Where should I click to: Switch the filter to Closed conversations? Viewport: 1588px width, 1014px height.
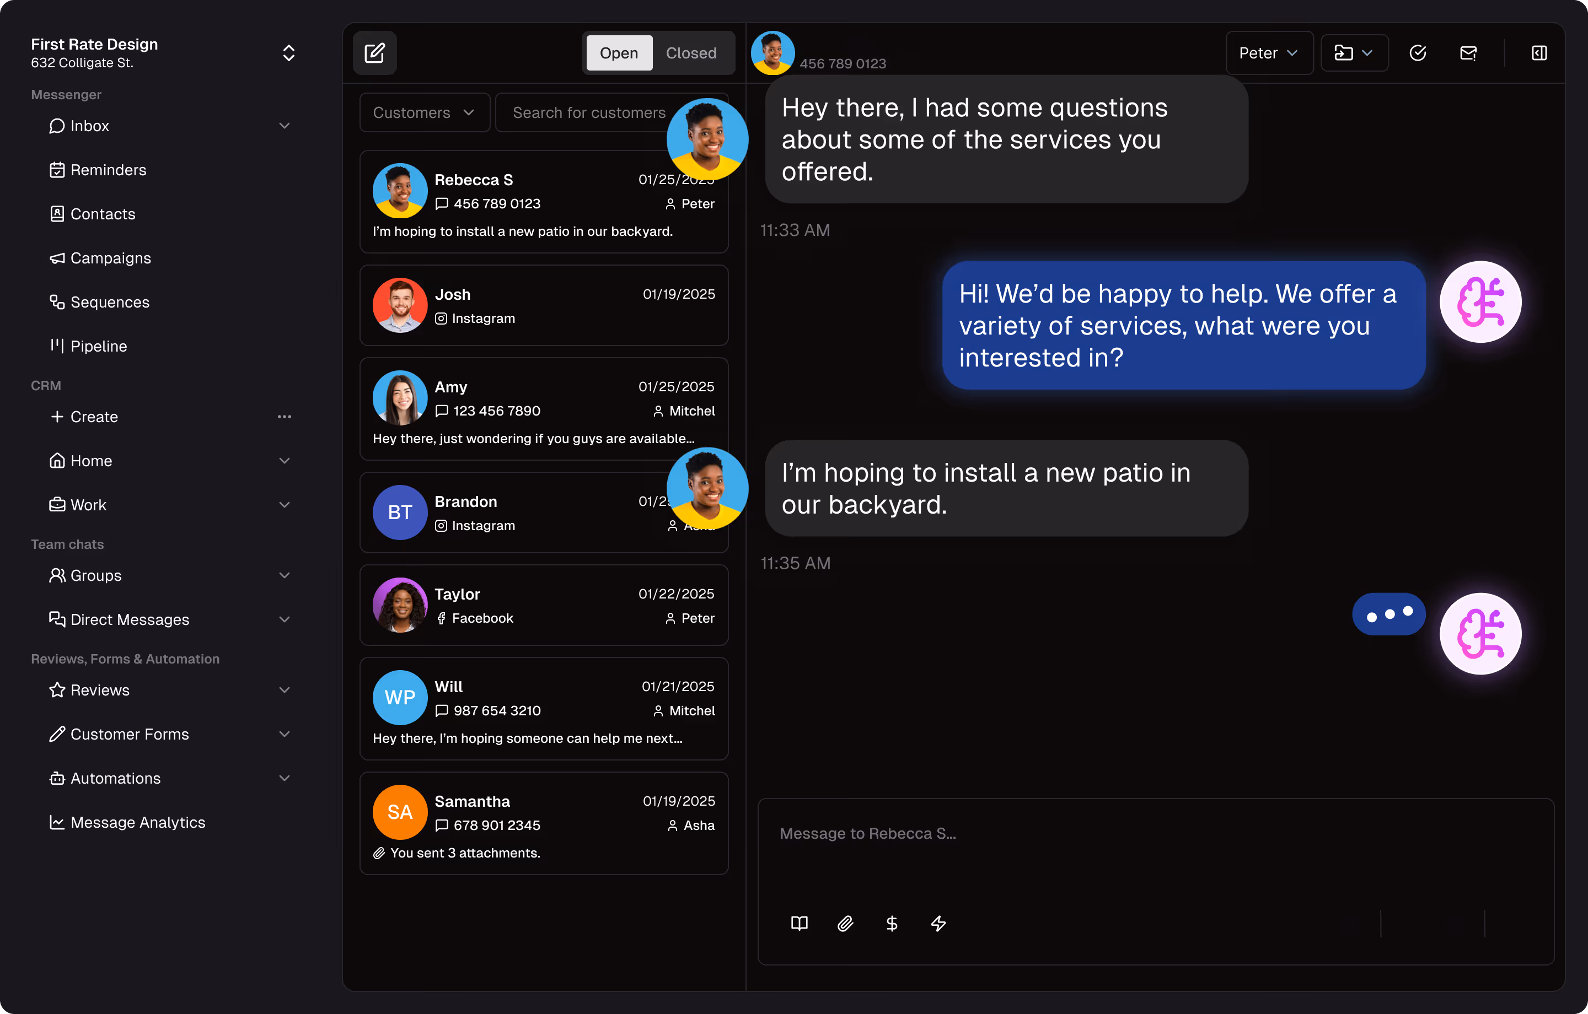pyautogui.click(x=690, y=53)
